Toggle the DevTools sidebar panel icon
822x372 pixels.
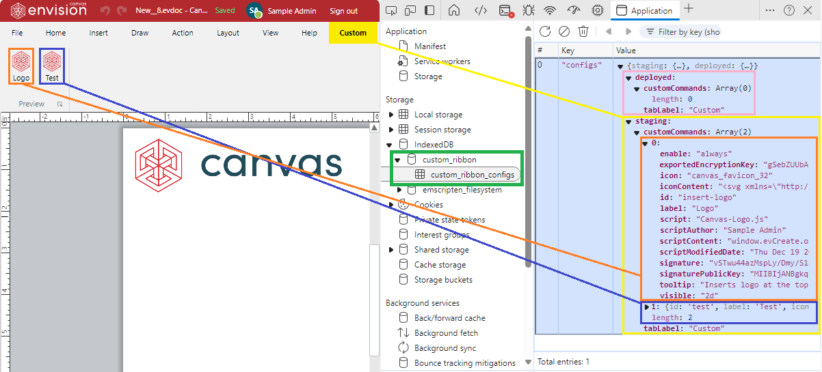[429, 10]
